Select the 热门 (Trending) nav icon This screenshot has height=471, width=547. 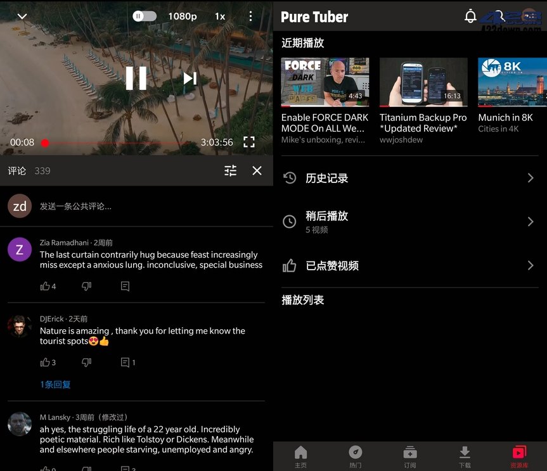click(355, 453)
